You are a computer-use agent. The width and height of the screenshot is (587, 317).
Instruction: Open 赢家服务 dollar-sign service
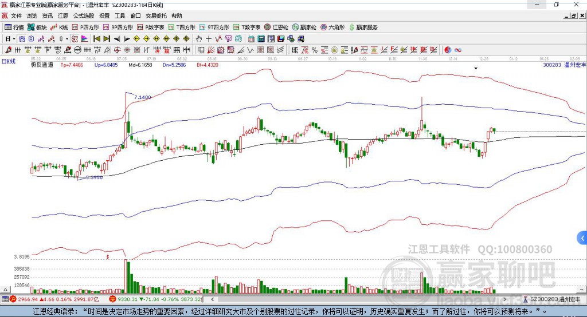click(363, 27)
